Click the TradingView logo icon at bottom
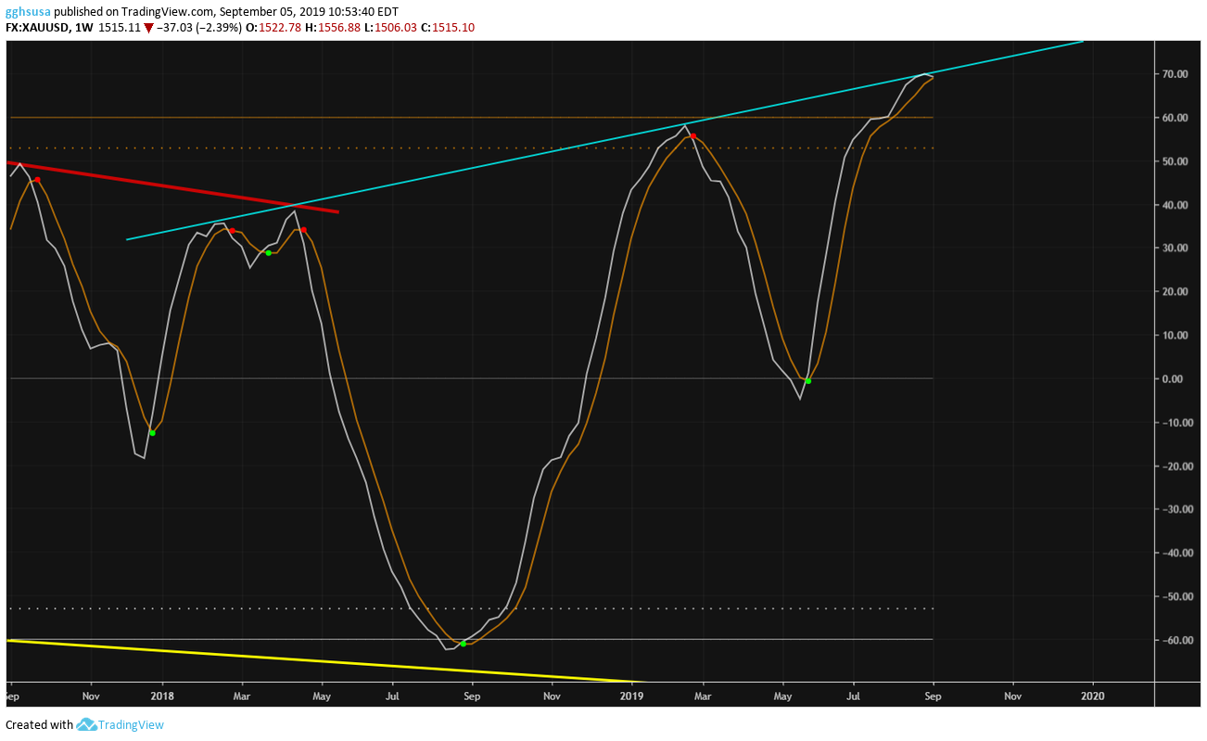The image size is (1207, 741). 86,724
